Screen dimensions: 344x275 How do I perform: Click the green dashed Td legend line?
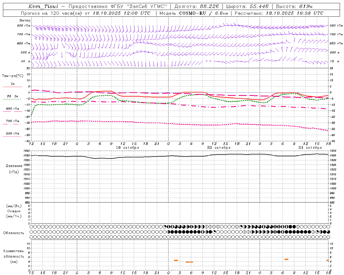coord(12,99)
